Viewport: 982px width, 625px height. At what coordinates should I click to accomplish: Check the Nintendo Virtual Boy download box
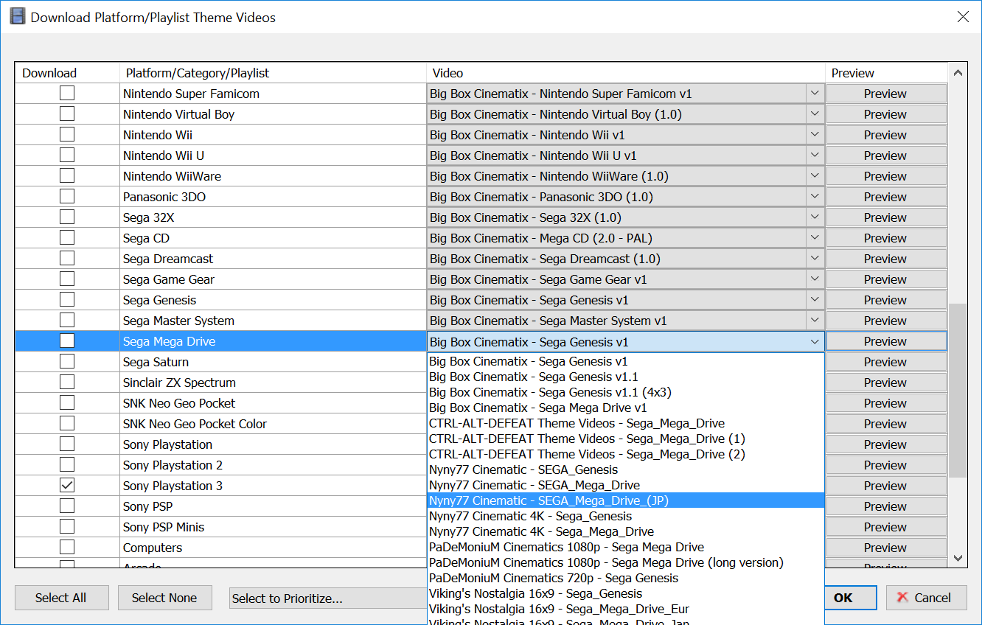(67, 114)
